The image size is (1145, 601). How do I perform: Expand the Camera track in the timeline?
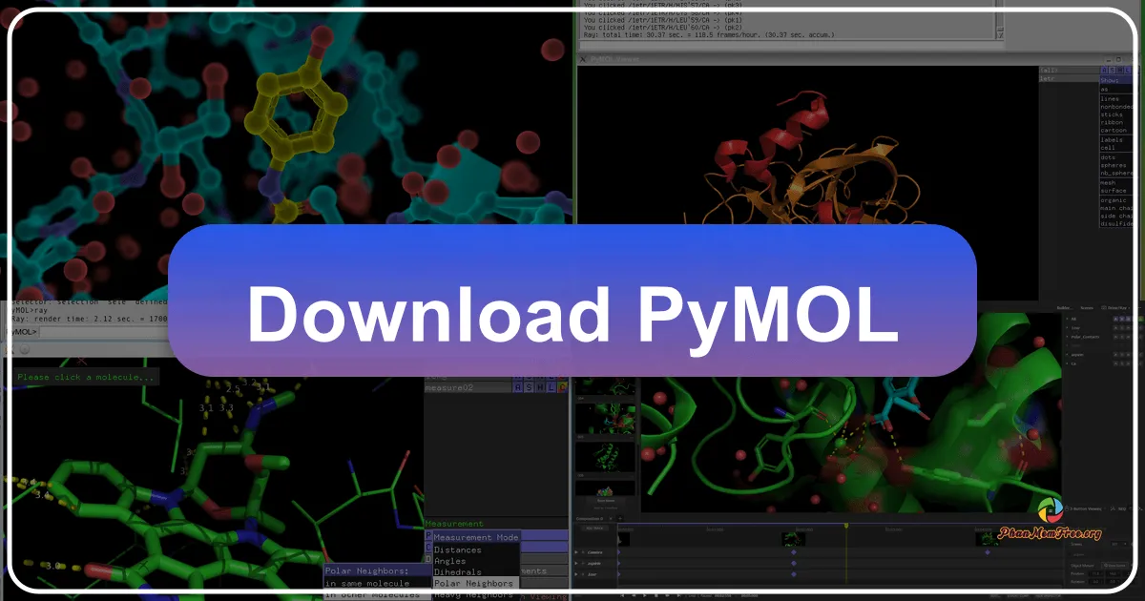(x=575, y=552)
